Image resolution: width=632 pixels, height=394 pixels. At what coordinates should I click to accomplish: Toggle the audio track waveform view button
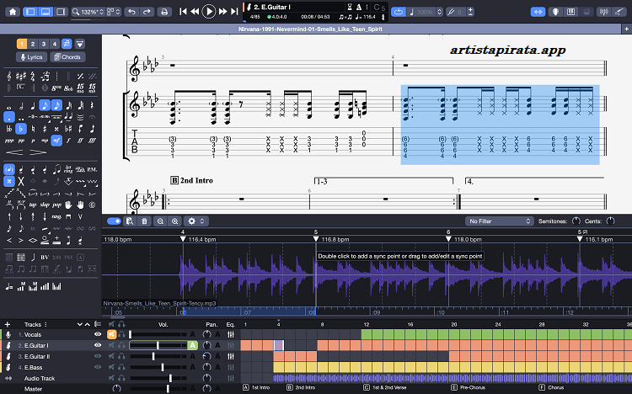click(x=538, y=12)
